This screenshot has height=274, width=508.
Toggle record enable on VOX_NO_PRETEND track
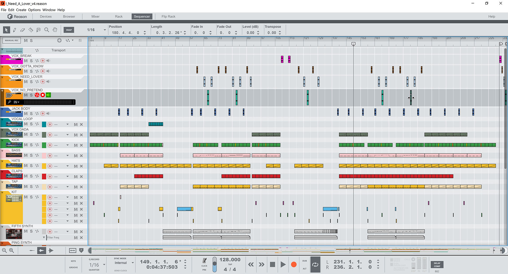pyautogui.click(x=43, y=95)
